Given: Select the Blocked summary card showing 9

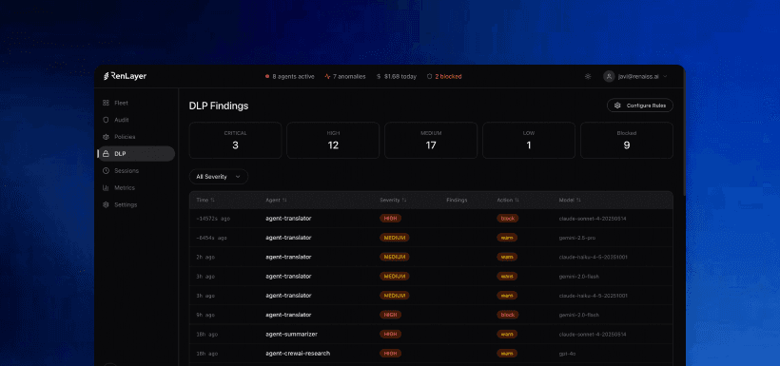Looking at the screenshot, I should (627, 141).
